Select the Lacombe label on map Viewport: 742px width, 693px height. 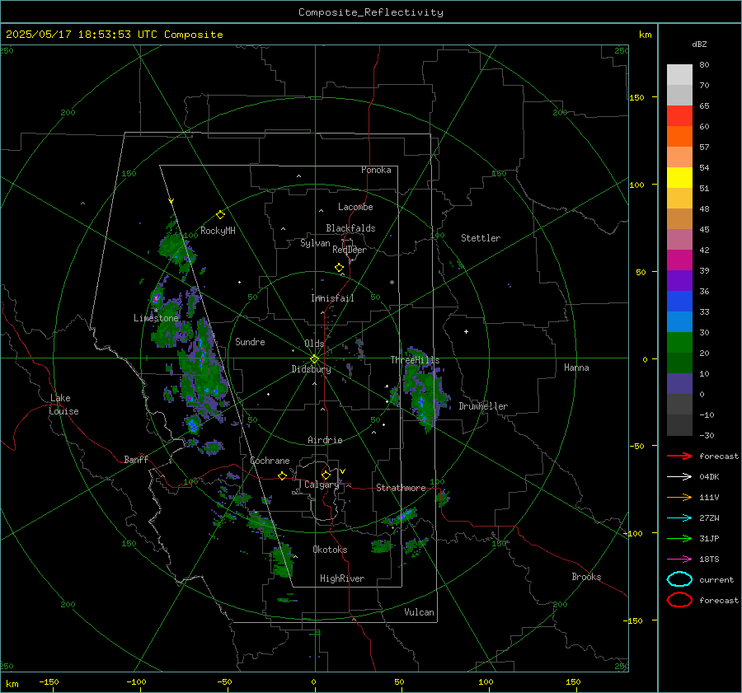[355, 207]
